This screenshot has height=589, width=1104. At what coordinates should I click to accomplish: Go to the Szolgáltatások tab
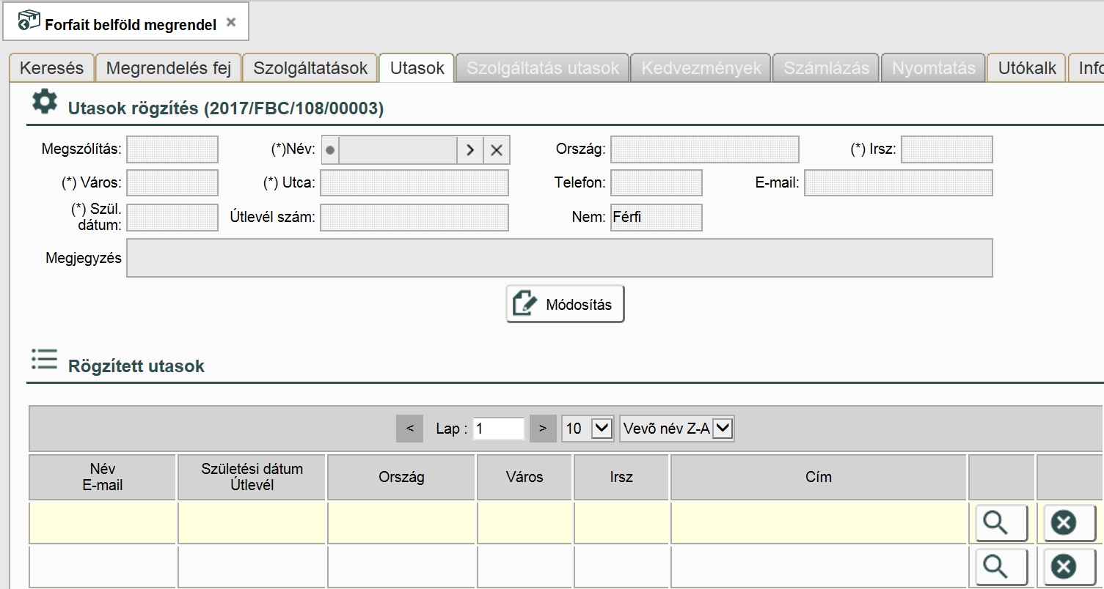click(310, 68)
